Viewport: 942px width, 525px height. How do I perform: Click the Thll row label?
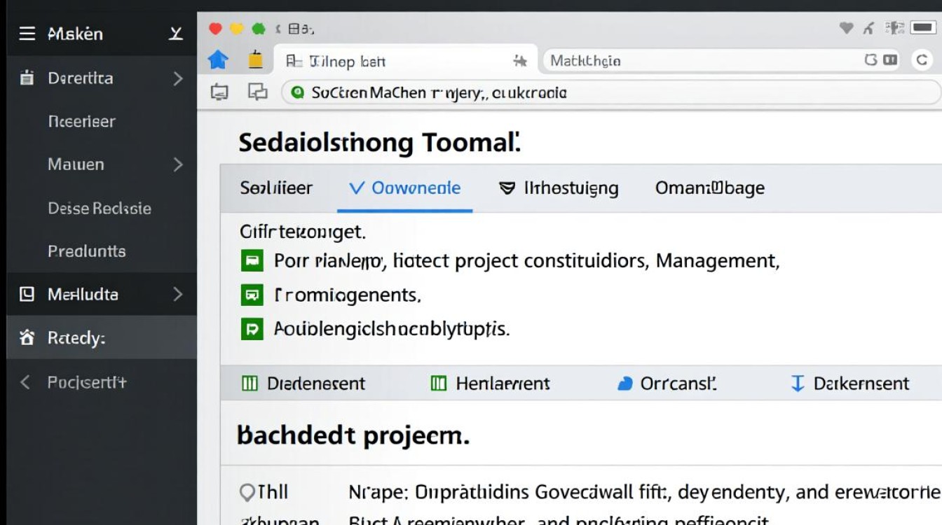point(273,492)
